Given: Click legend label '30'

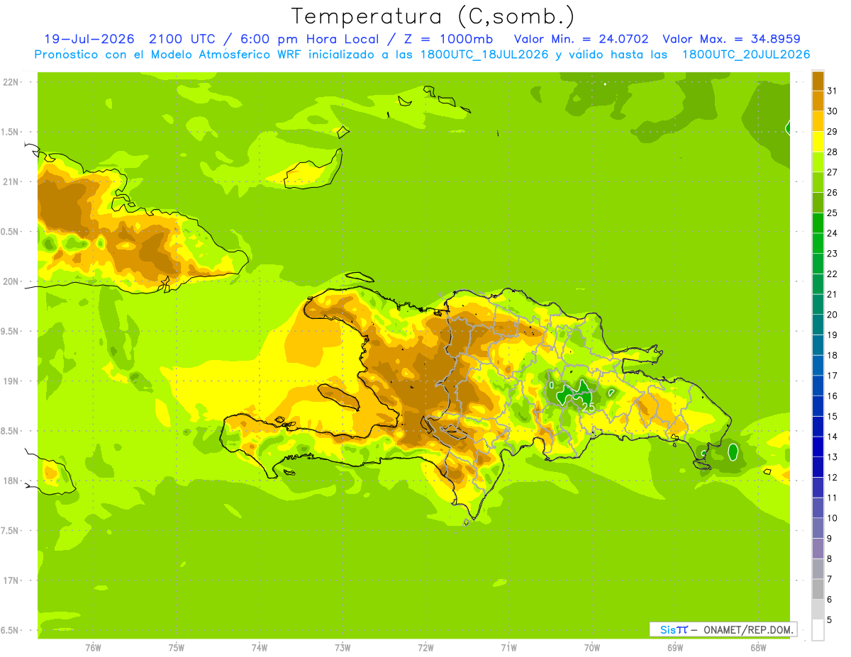Looking at the screenshot, I should coord(833,111).
